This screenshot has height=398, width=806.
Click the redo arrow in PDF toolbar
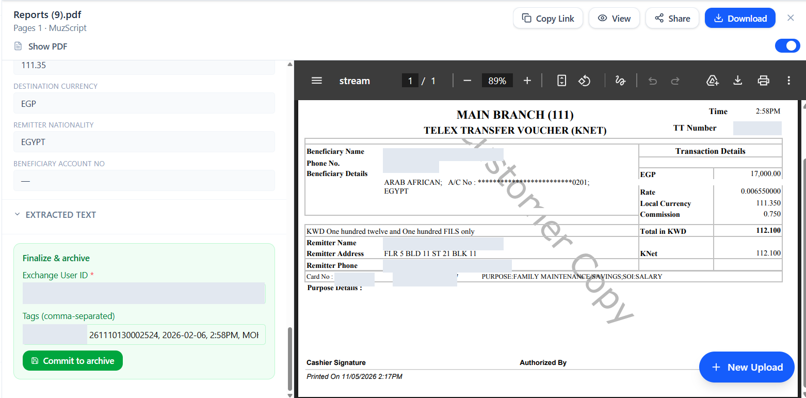(675, 81)
